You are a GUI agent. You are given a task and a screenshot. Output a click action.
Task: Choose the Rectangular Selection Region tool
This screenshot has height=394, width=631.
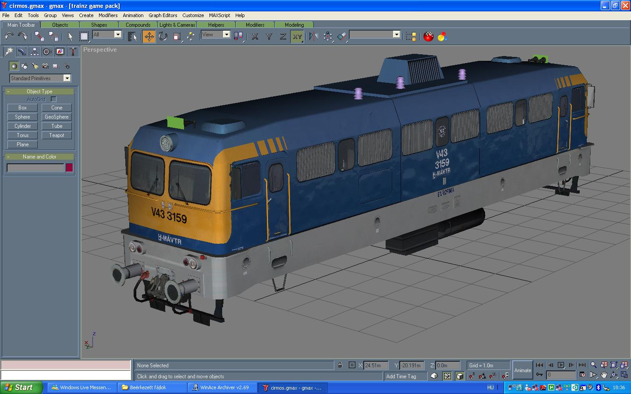tap(84, 37)
